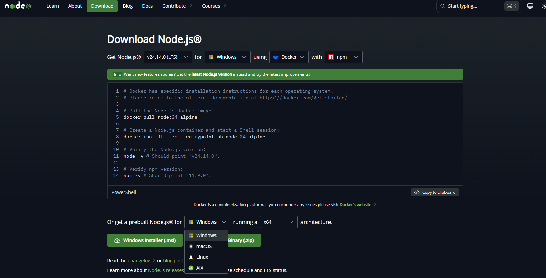Open the npm package manager dropdown
The image size is (546, 278).
coord(343,57)
